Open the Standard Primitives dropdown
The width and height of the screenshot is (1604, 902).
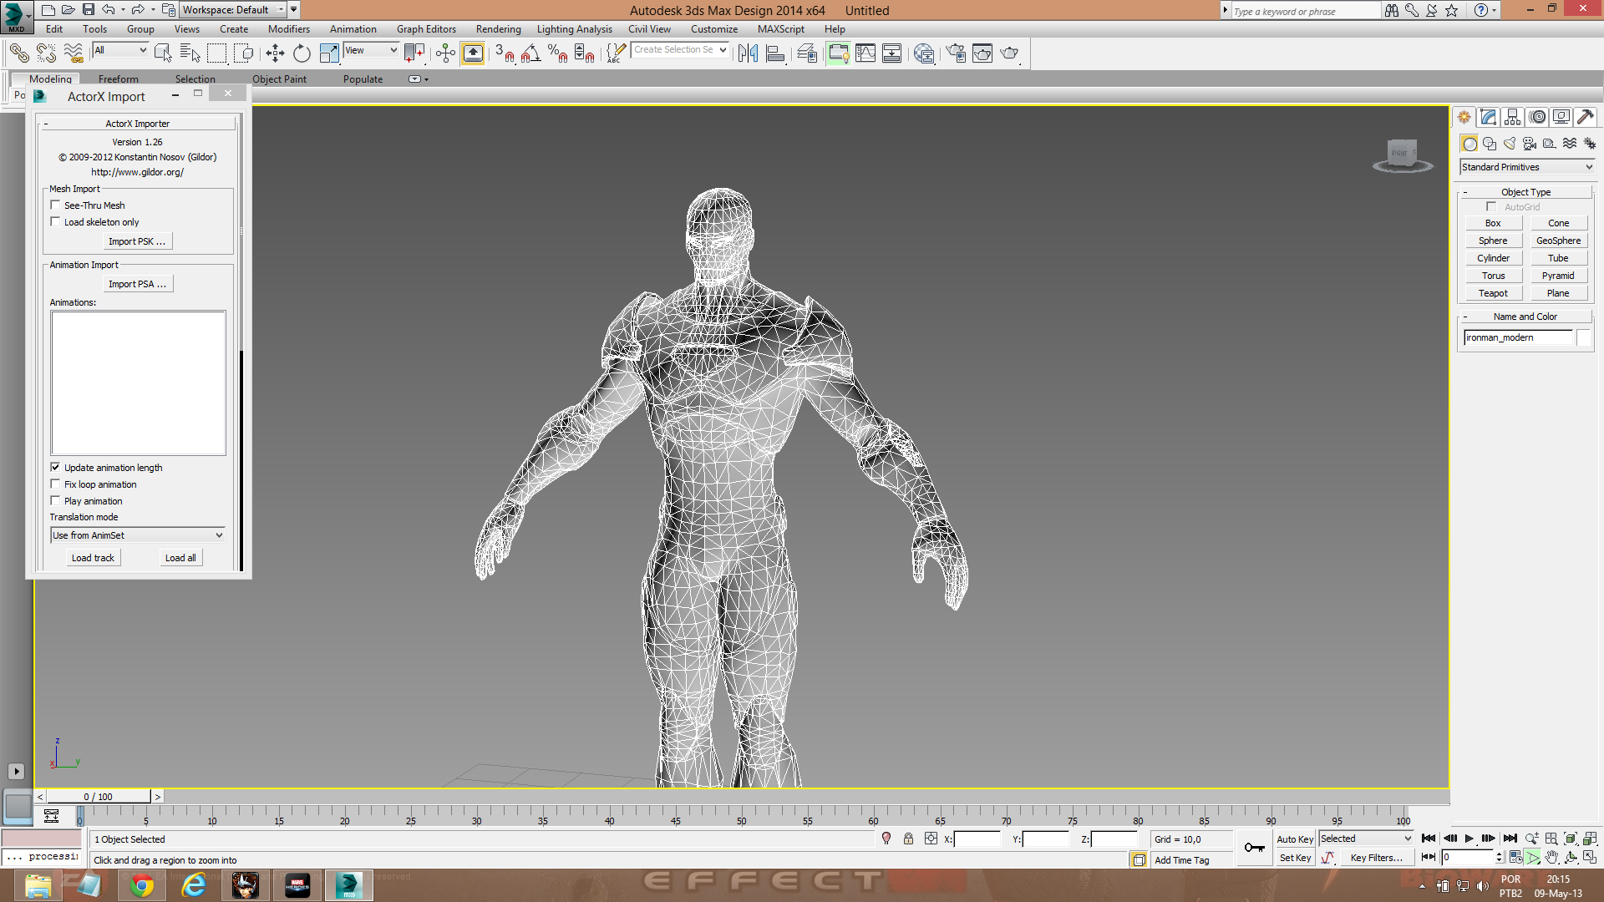pyautogui.click(x=1527, y=167)
